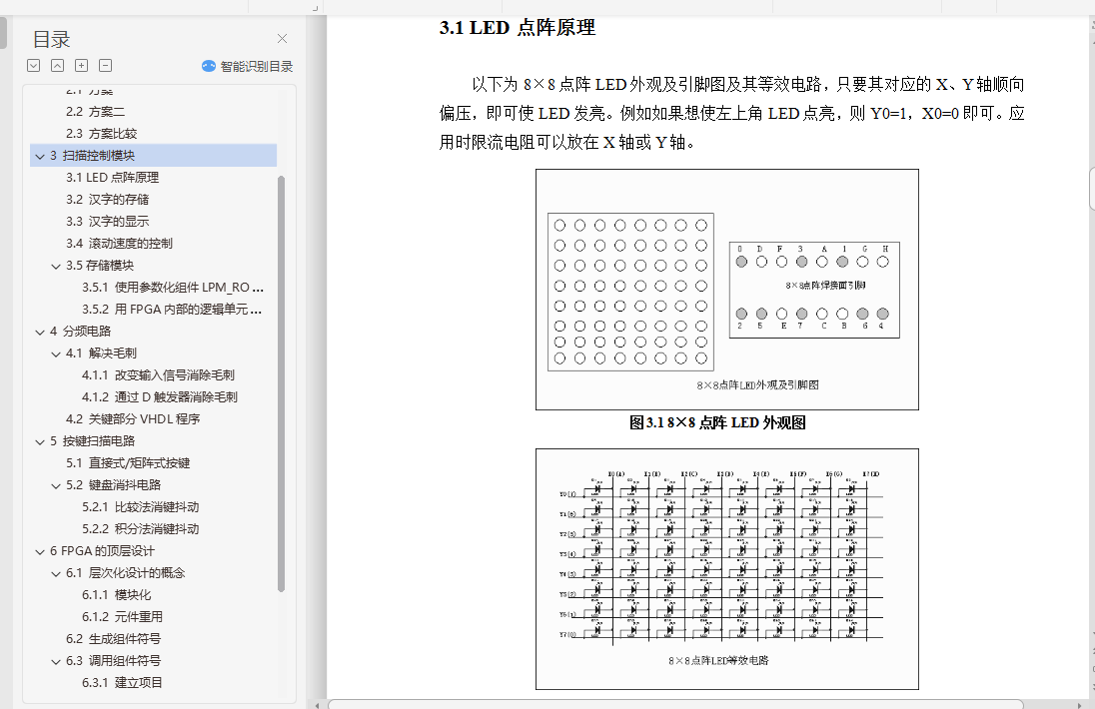Image resolution: width=1095 pixels, height=709 pixels.
Task: Open '4.1.2 通过 D 触发器消除毛刺' entry
Action: click(x=159, y=397)
